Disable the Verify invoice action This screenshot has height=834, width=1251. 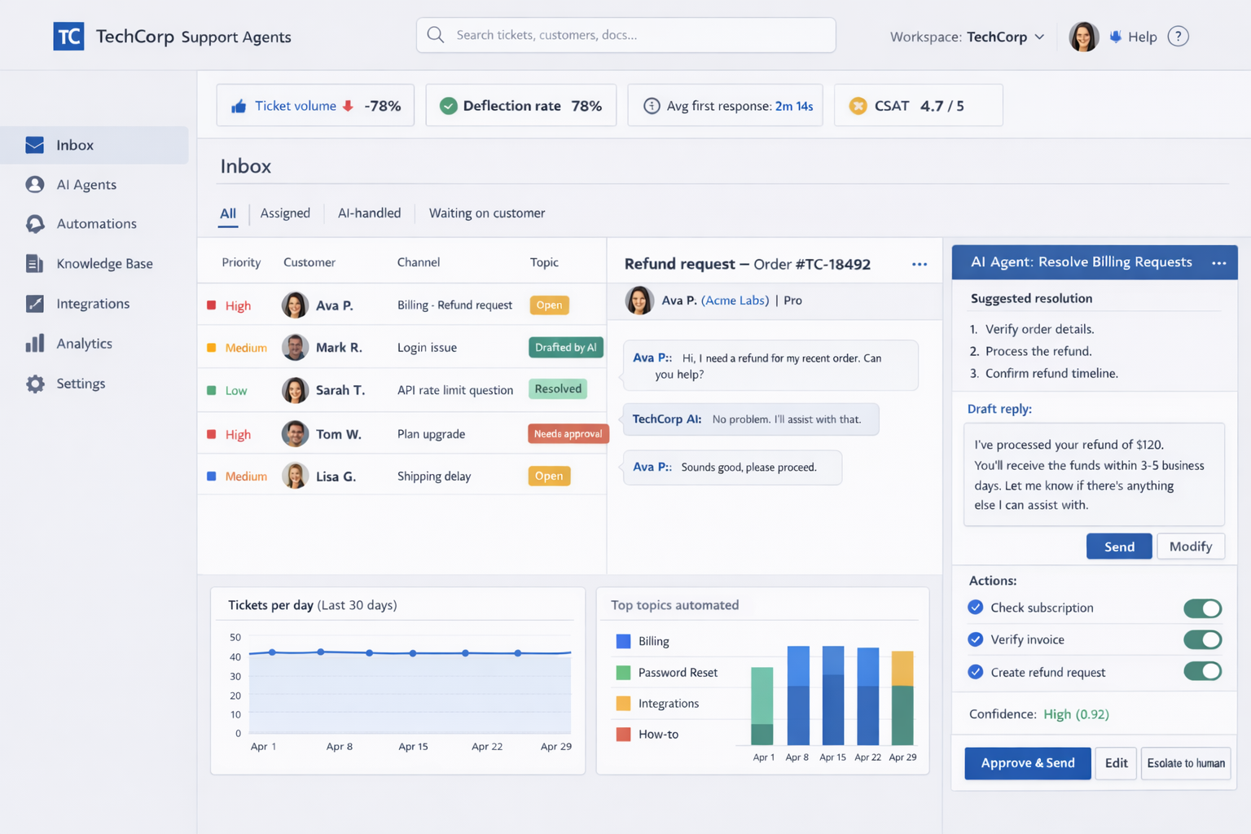(1203, 639)
